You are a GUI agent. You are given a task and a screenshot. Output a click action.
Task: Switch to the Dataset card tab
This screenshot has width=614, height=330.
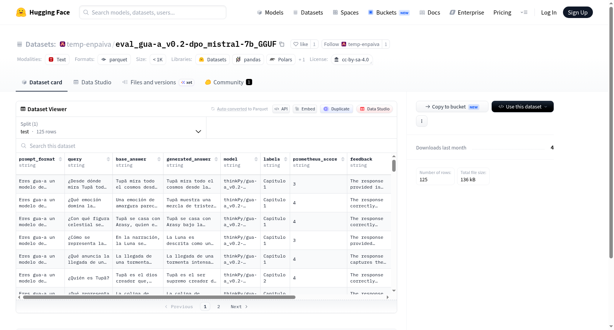coord(42,82)
